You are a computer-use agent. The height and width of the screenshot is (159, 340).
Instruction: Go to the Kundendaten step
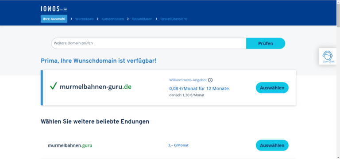[113, 19]
